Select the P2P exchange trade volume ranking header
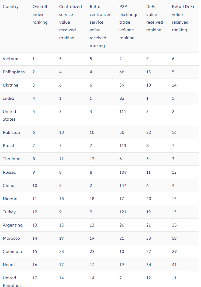 point(129,22)
